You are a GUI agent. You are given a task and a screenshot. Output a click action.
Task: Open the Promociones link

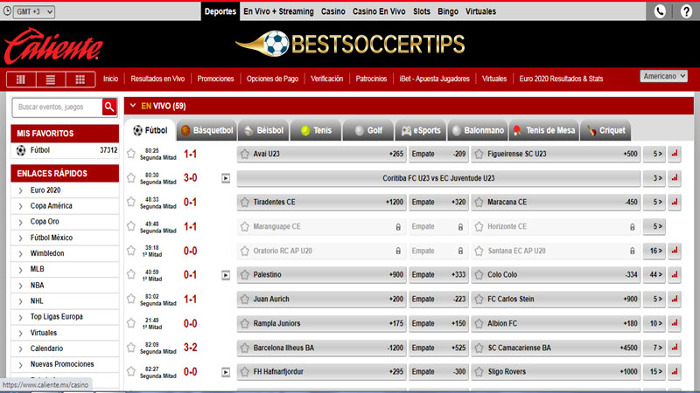(215, 79)
